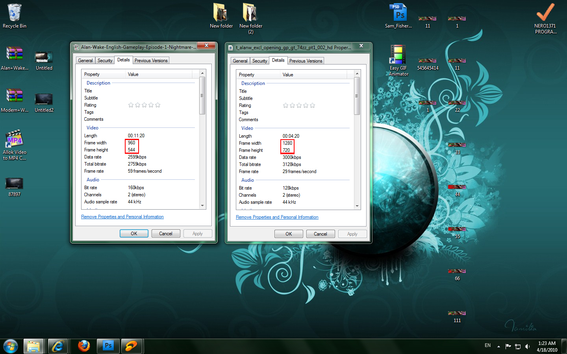Viewport: 567px width, 354px height.
Task: Open the volume control in system tray
Action: tap(527, 347)
